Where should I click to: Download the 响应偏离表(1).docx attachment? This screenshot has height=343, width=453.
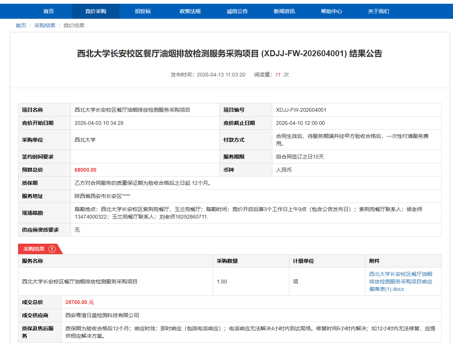pos(400,282)
